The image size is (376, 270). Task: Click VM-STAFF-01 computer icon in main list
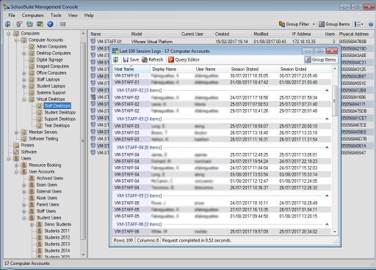click(x=93, y=42)
